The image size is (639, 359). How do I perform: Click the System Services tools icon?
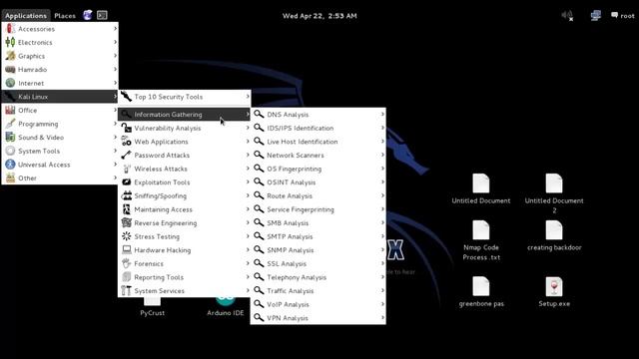(x=127, y=290)
